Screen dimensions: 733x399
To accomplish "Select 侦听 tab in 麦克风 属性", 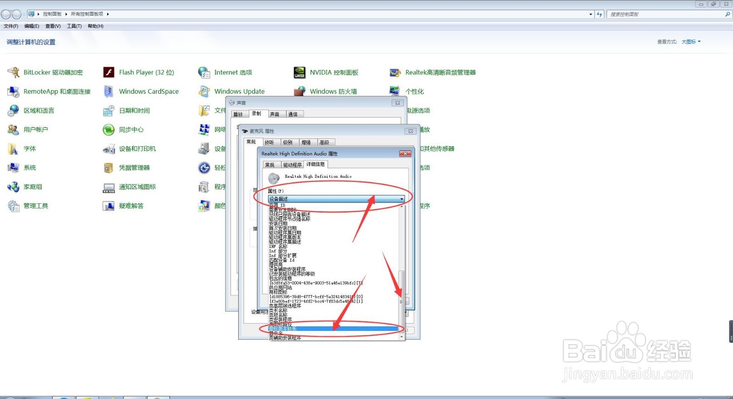I will [x=271, y=143].
